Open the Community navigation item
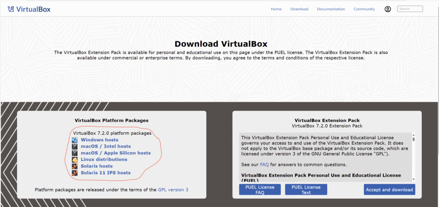This screenshot has width=439, height=207. coord(364,9)
